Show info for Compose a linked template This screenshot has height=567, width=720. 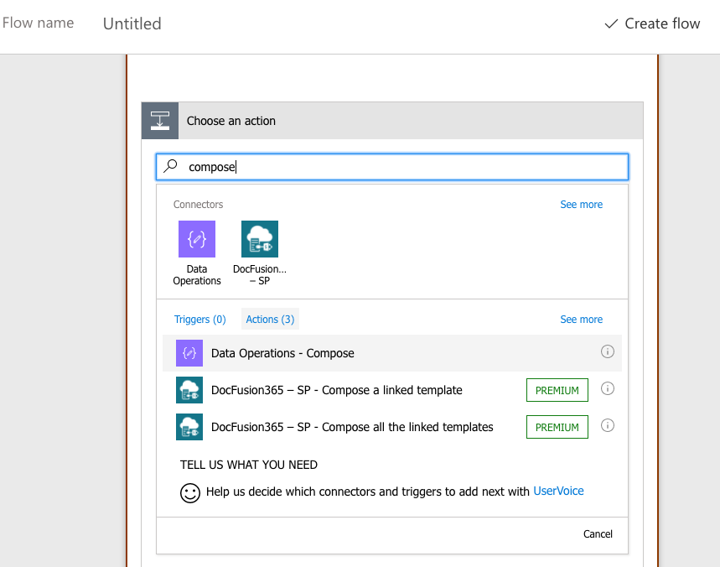tap(608, 389)
